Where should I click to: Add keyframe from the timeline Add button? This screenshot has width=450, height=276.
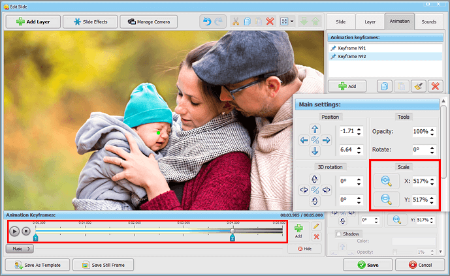(298, 231)
